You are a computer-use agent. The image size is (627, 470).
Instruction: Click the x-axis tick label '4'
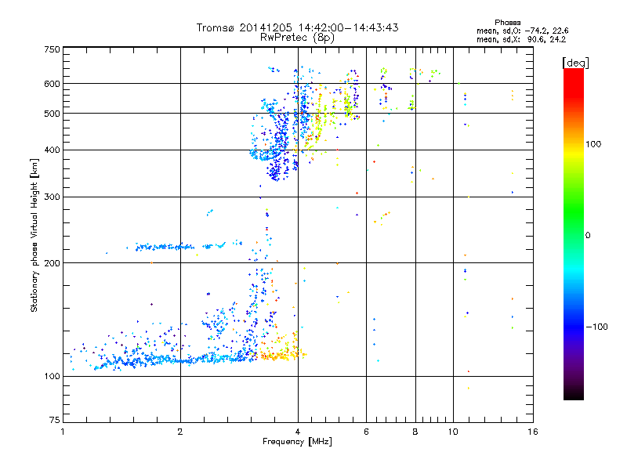pos(298,432)
